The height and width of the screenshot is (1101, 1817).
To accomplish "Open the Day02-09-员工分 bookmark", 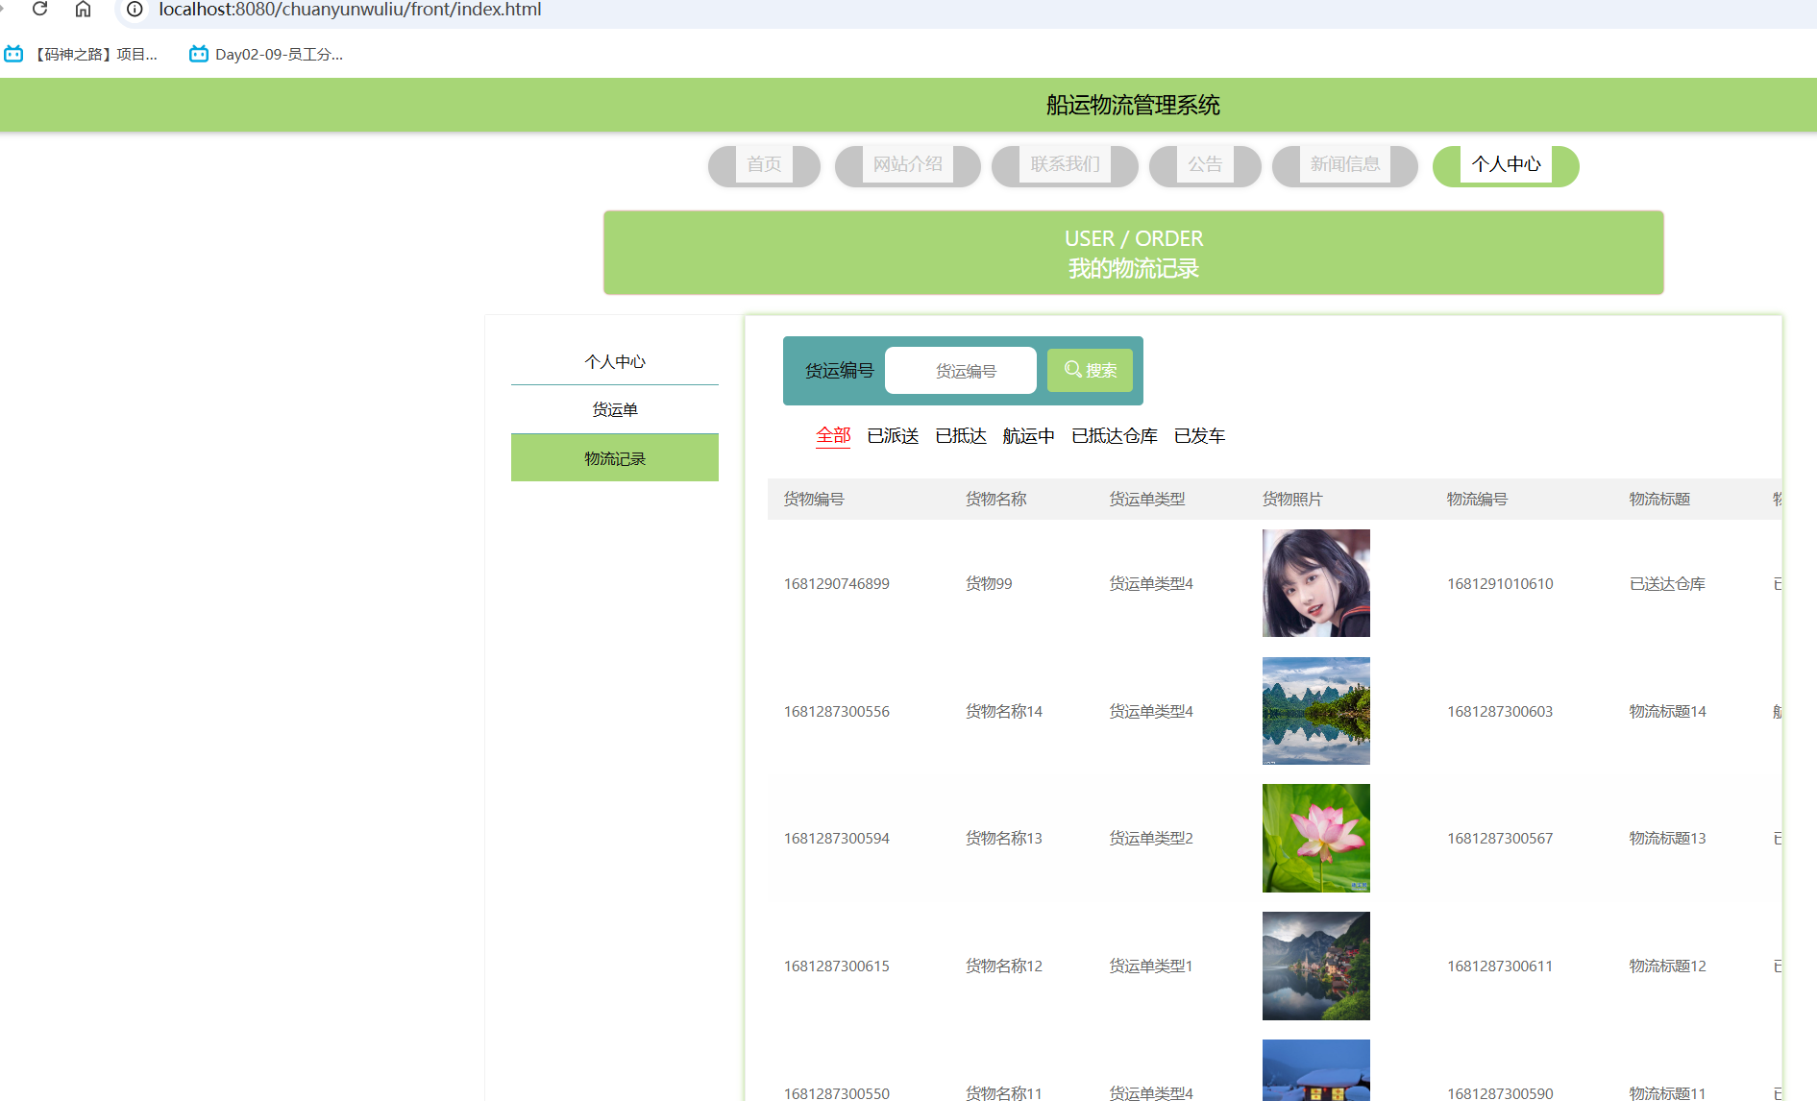I will [266, 54].
